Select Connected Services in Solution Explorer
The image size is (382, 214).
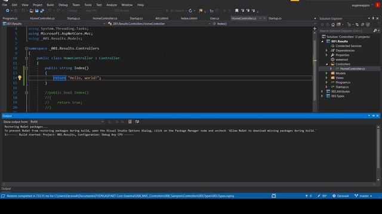click(x=349, y=46)
